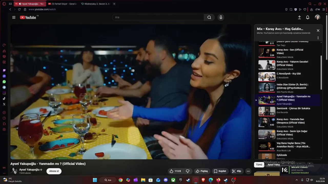328x184 pixels.
Task: Open Messenger from the Opera sidebar
Action: coord(4,76)
